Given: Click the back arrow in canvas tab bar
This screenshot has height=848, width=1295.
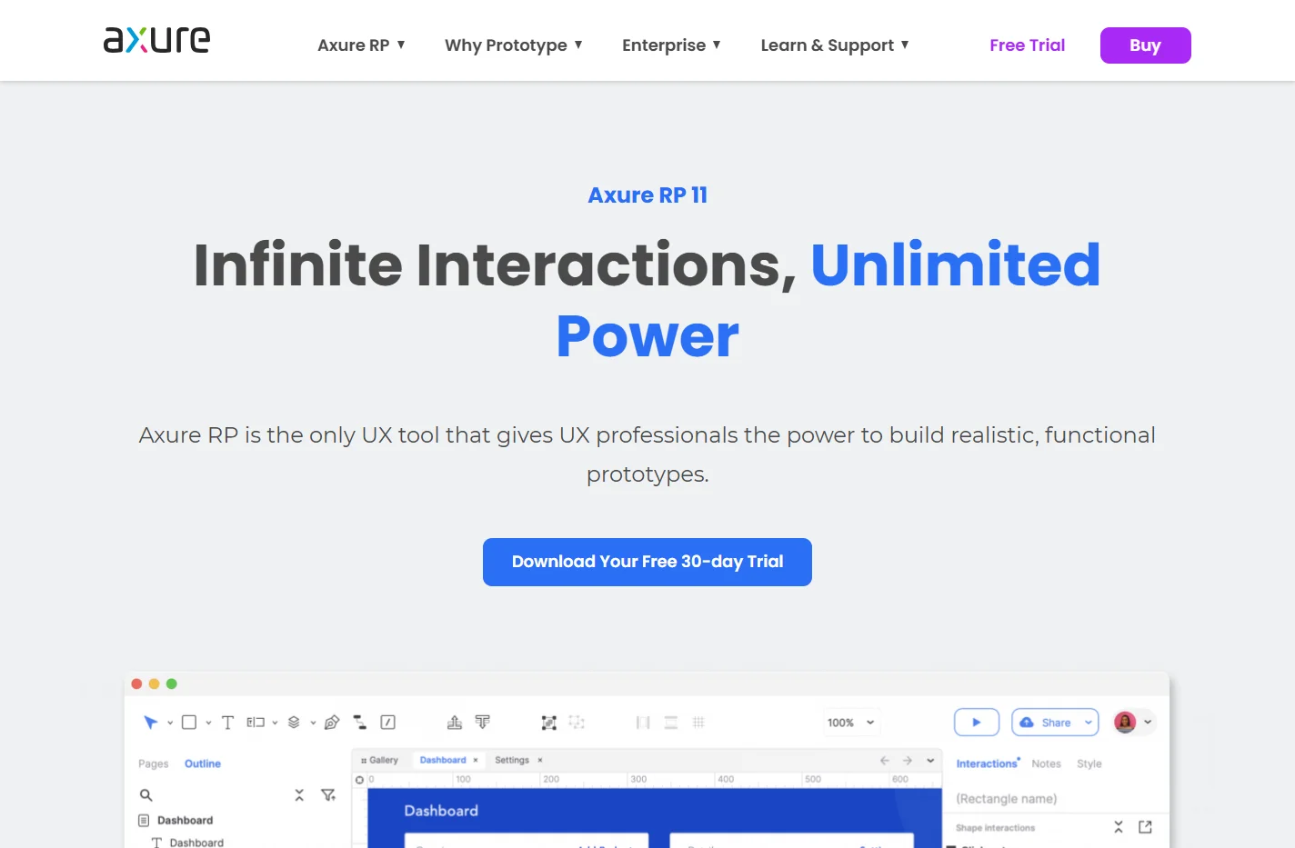Looking at the screenshot, I should pyautogui.click(x=885, y=761).
